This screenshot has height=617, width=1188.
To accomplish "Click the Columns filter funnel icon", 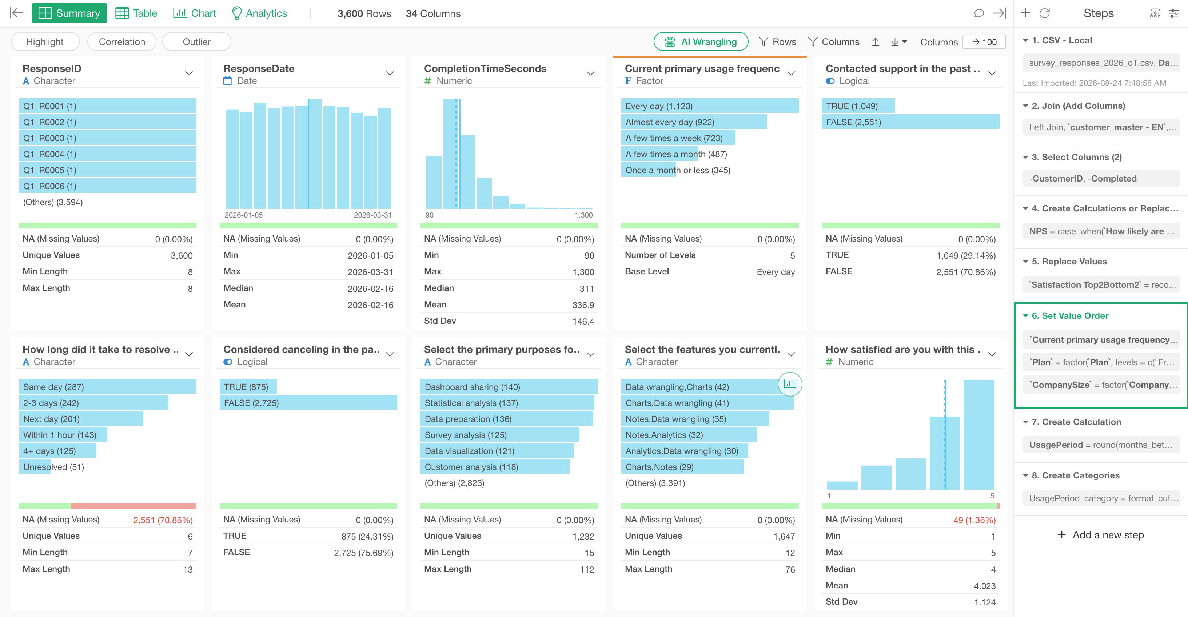I will pos(813,41).
